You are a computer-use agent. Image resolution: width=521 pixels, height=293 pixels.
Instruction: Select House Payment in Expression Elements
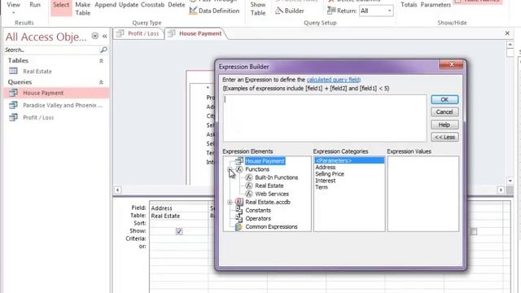(265, 161)
